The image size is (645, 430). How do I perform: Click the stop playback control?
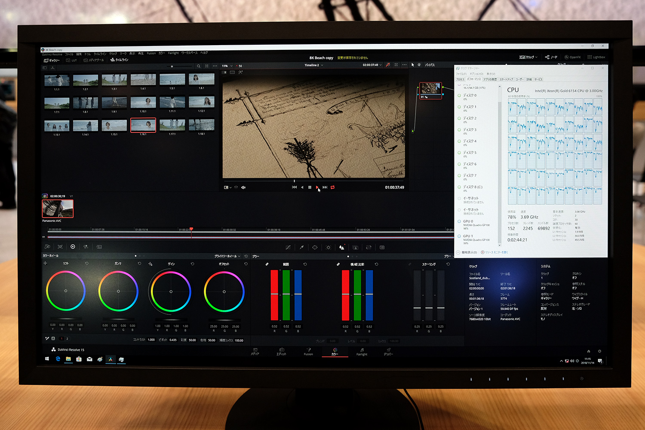coord(310,187)
